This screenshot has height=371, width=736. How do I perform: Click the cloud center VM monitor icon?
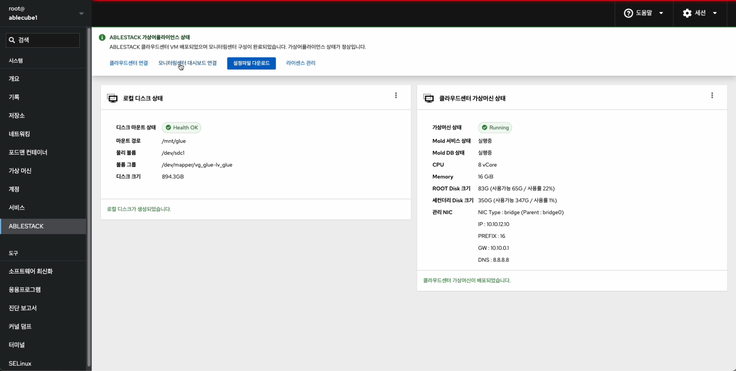coord(428,98)
